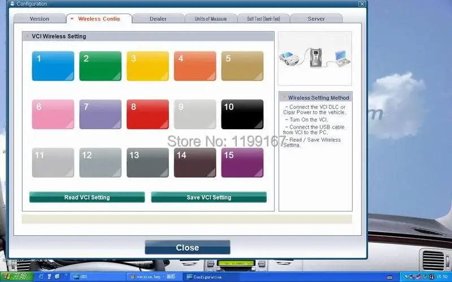Click the Internet Explorer quick launch icon
452x282 pixels.
(41, 276)
